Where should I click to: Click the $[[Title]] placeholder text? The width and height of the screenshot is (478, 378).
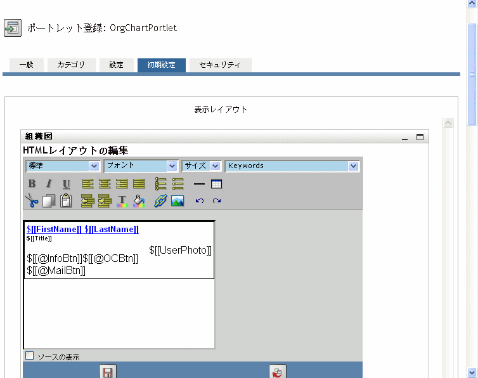(x=39, y=238)
